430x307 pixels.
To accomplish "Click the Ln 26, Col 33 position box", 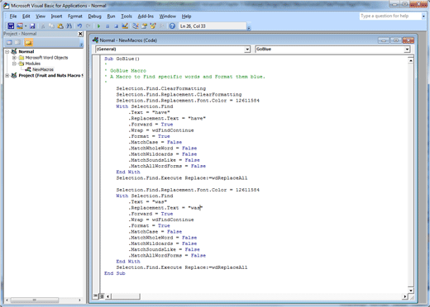I will pos(213,26).
